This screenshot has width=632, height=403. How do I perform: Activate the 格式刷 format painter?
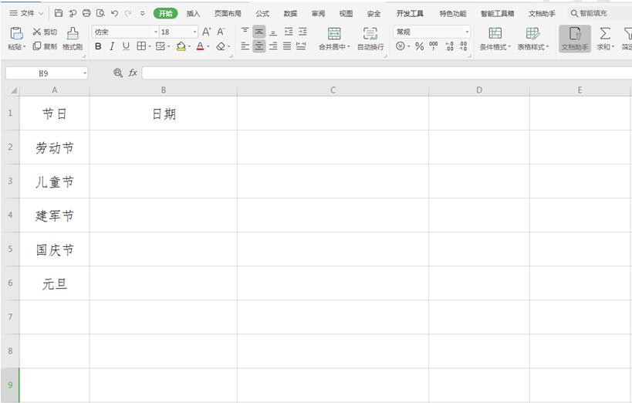click(73, 39)
